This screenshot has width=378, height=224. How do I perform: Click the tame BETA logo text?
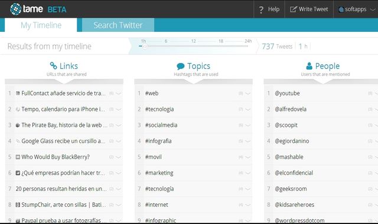45,9
